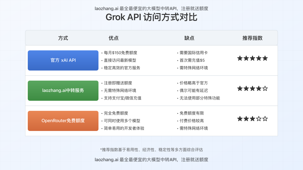303x170 pixels.
Task: Click the 缺点 column header
Action: click(x=189, y=38)
